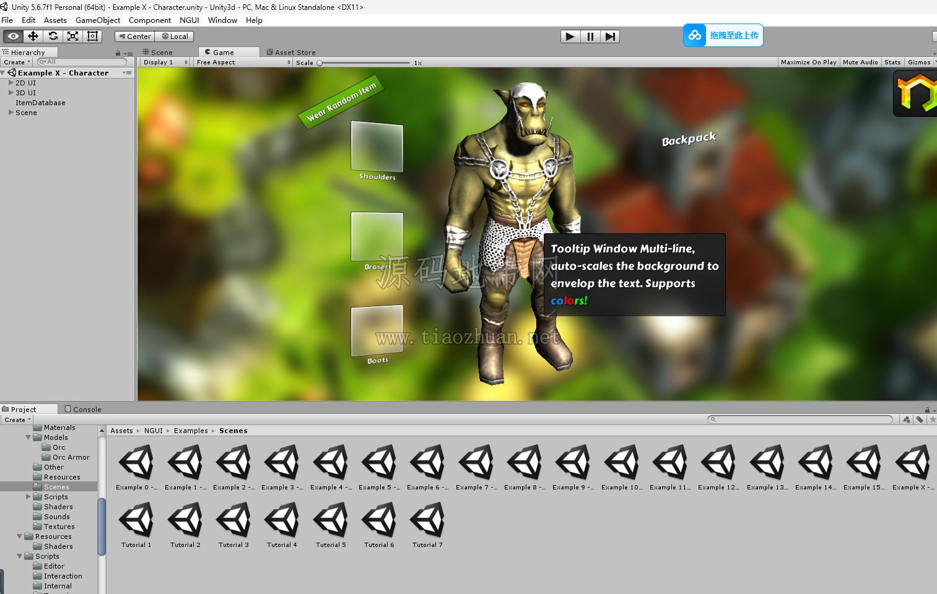The width and height of the screenshot is (937, 594).
Task: Open the NGUI menu
Action: click(x=189, y=20)
